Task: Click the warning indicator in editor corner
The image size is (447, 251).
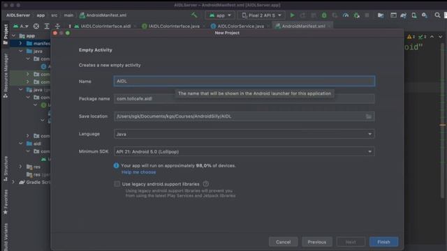Action: pos(411,37)
